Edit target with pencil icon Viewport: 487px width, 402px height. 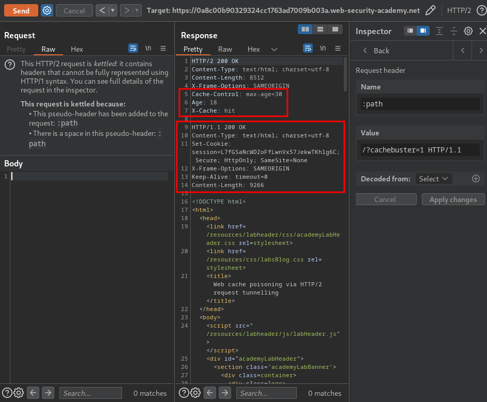tap(430, 10)
